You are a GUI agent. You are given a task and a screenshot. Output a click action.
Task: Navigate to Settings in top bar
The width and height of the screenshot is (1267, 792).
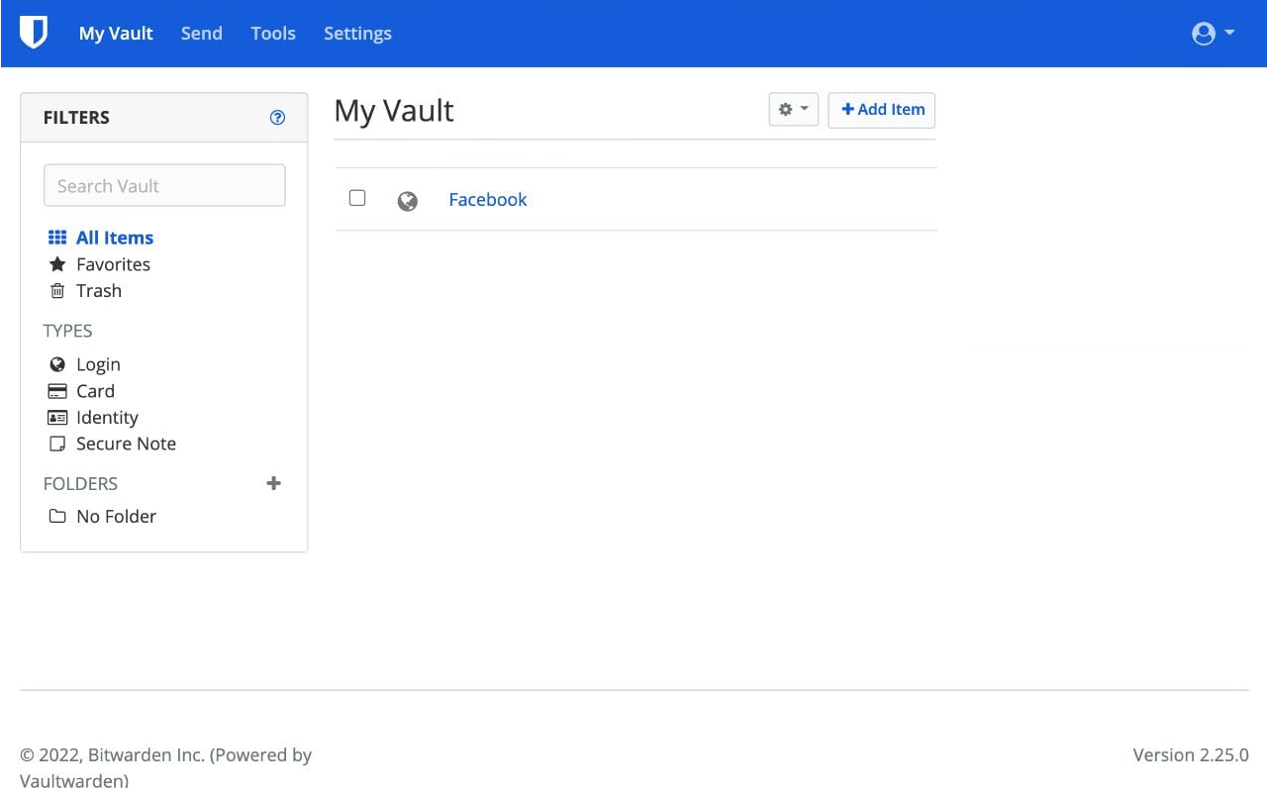[x=357, y=34]
